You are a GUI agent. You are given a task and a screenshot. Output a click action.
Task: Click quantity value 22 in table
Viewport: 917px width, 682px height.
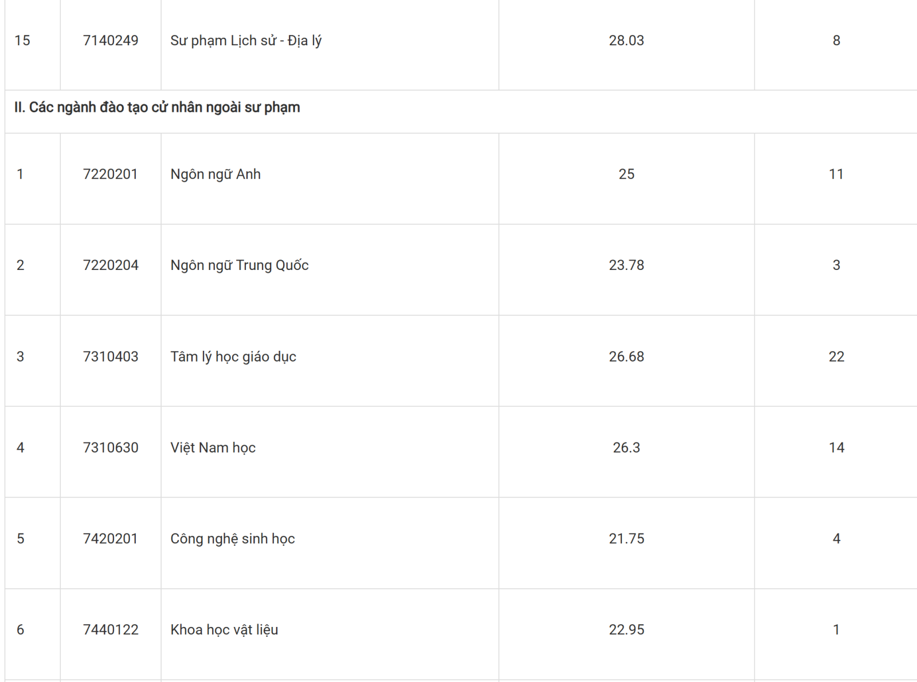click(836, 356)
